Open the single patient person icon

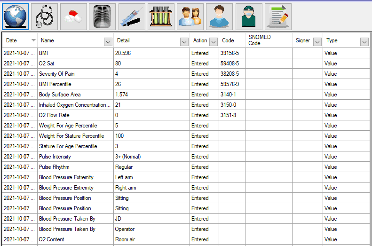219,16
